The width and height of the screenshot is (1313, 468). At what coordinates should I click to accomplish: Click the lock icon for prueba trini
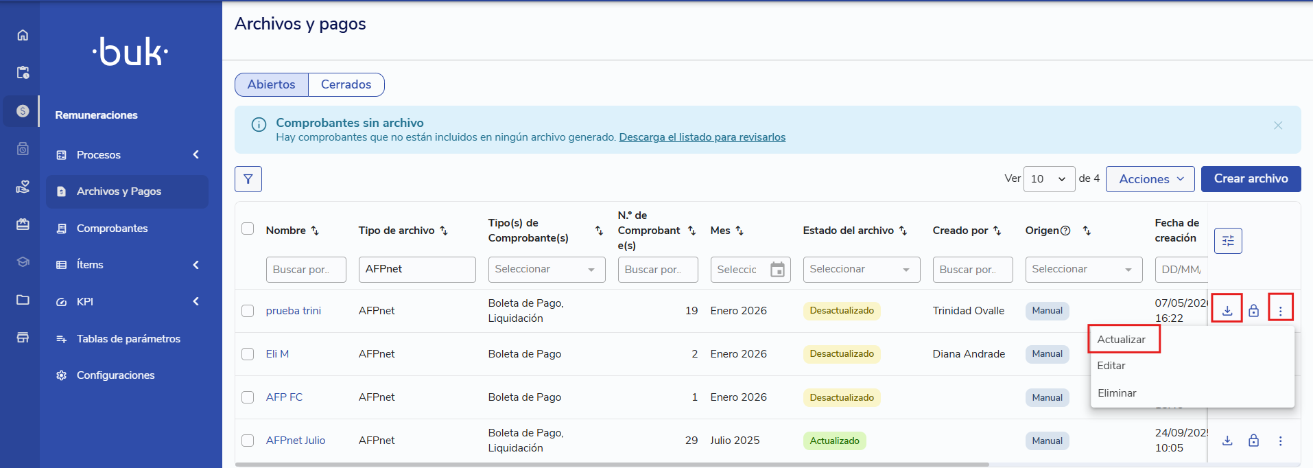(1253, 311)
